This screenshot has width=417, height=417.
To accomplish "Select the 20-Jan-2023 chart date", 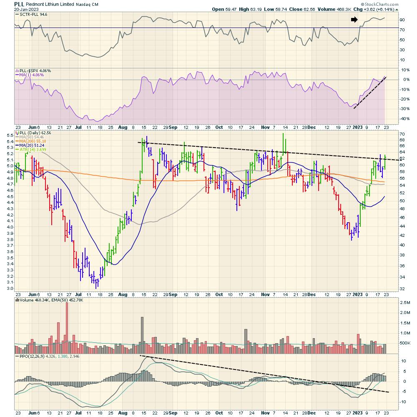I will tap(26, 9).
